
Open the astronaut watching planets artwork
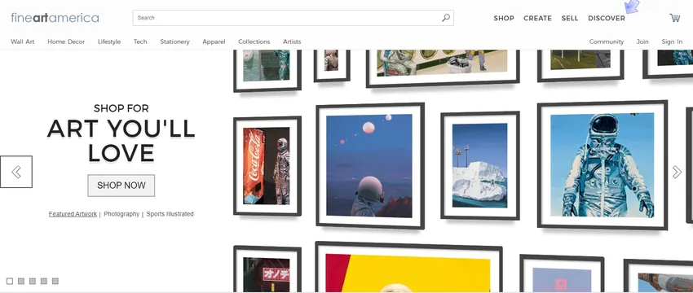pyautogui.click(x=370, y=166)
